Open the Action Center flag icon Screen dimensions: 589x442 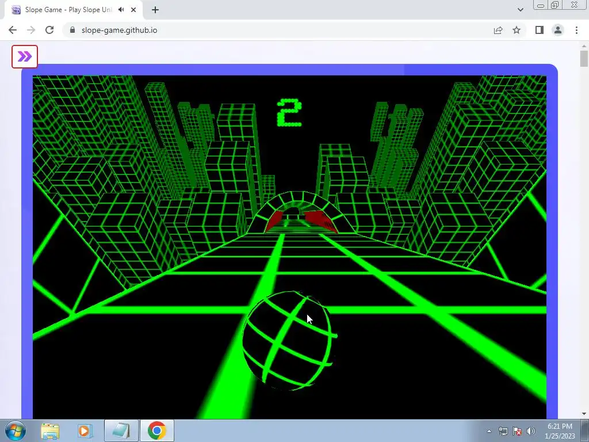(x=517, y=431)
